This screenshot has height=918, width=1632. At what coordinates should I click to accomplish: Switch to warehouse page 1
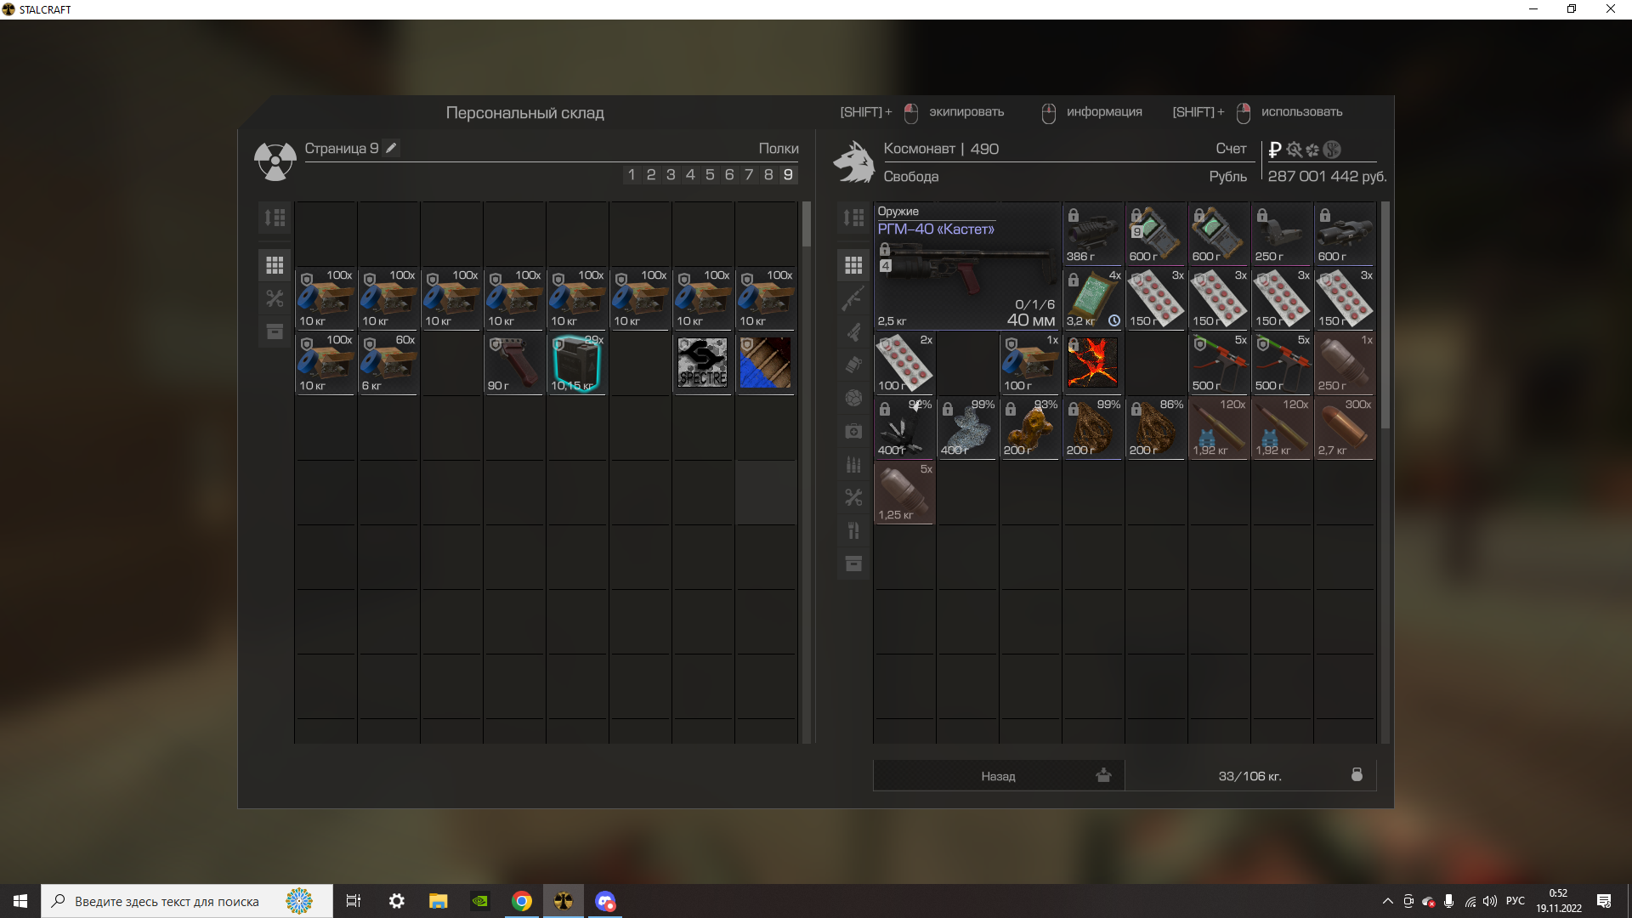pos(632,174)
